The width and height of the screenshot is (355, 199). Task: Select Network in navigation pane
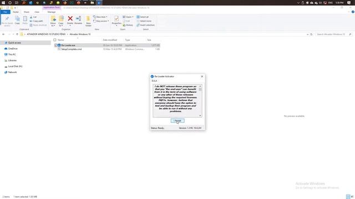(12, 72)
